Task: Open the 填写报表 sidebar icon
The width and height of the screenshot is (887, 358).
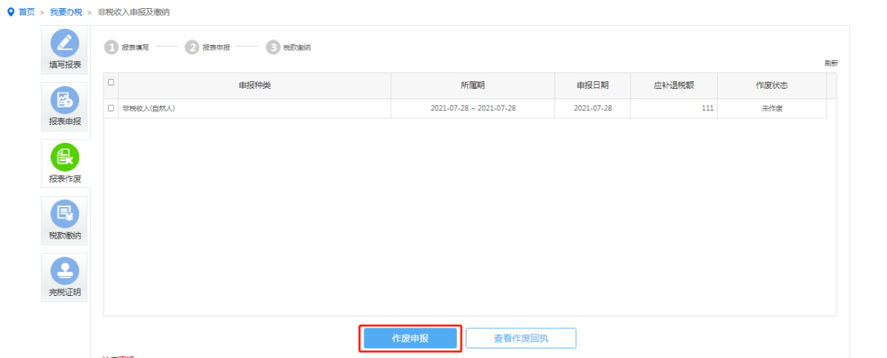Action: pos(64,44)
